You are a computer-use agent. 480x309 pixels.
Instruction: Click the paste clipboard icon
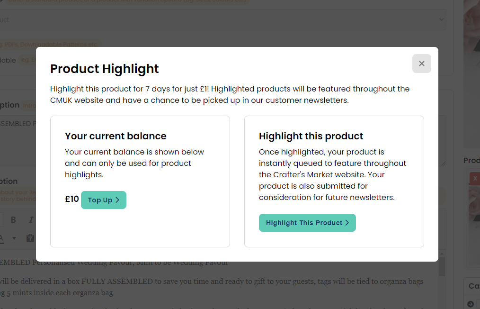(x=30, y=238)
